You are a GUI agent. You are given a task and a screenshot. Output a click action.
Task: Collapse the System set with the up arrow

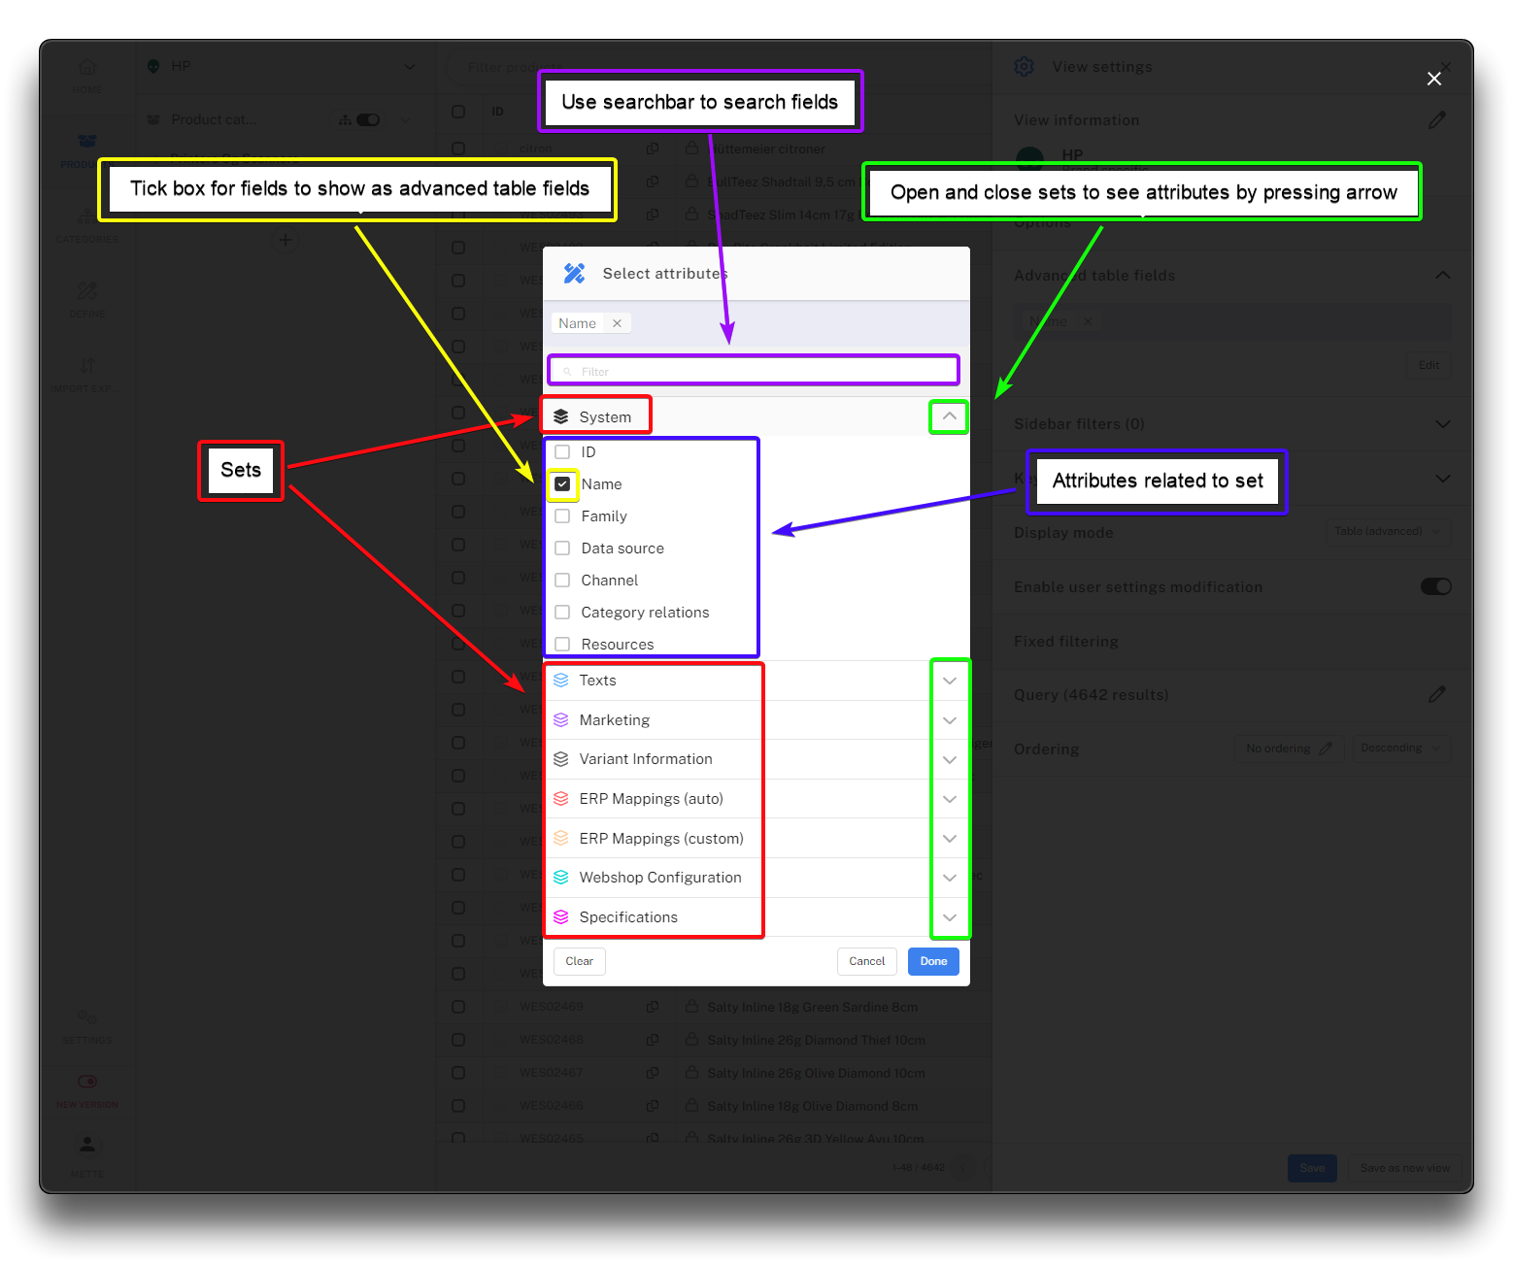coord(950,416)
